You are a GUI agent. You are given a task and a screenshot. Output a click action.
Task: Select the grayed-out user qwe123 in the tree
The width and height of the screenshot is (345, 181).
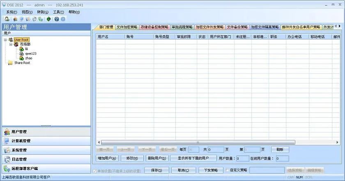click(x=30, y=53)
